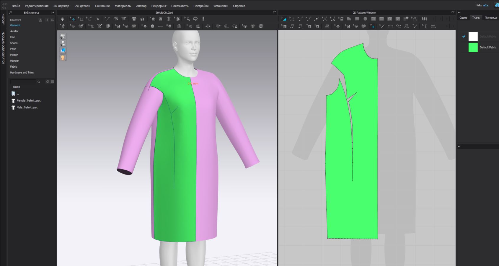Select the green Default Fabric swatch
This screenshot has width=499, height=266.
click(473, 48)
